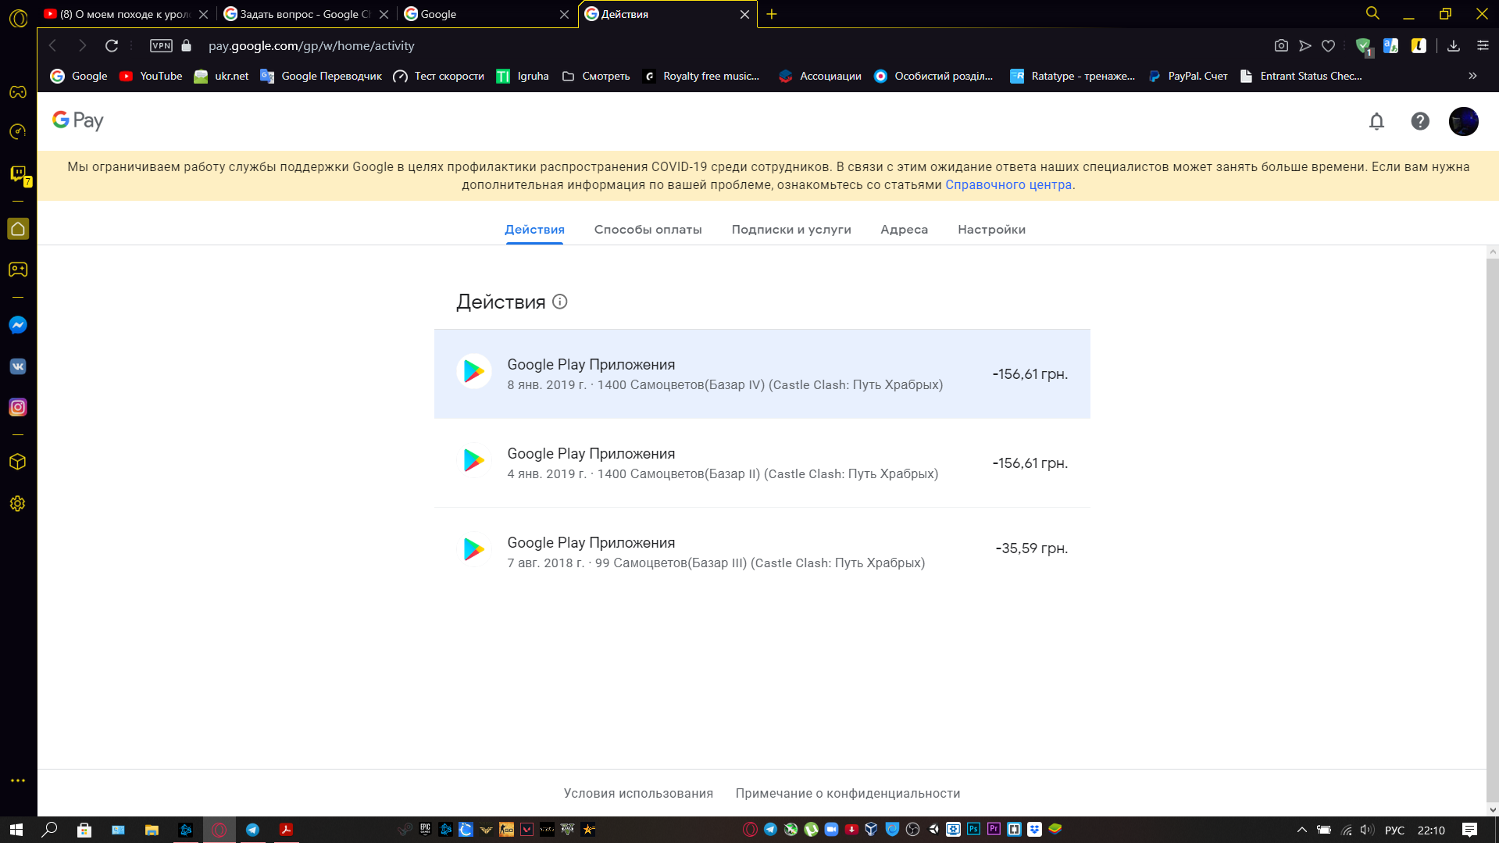The image size is (1499, 843).
Task: Open the Смотреть bookmarks folder
Action: click(596, 76)
